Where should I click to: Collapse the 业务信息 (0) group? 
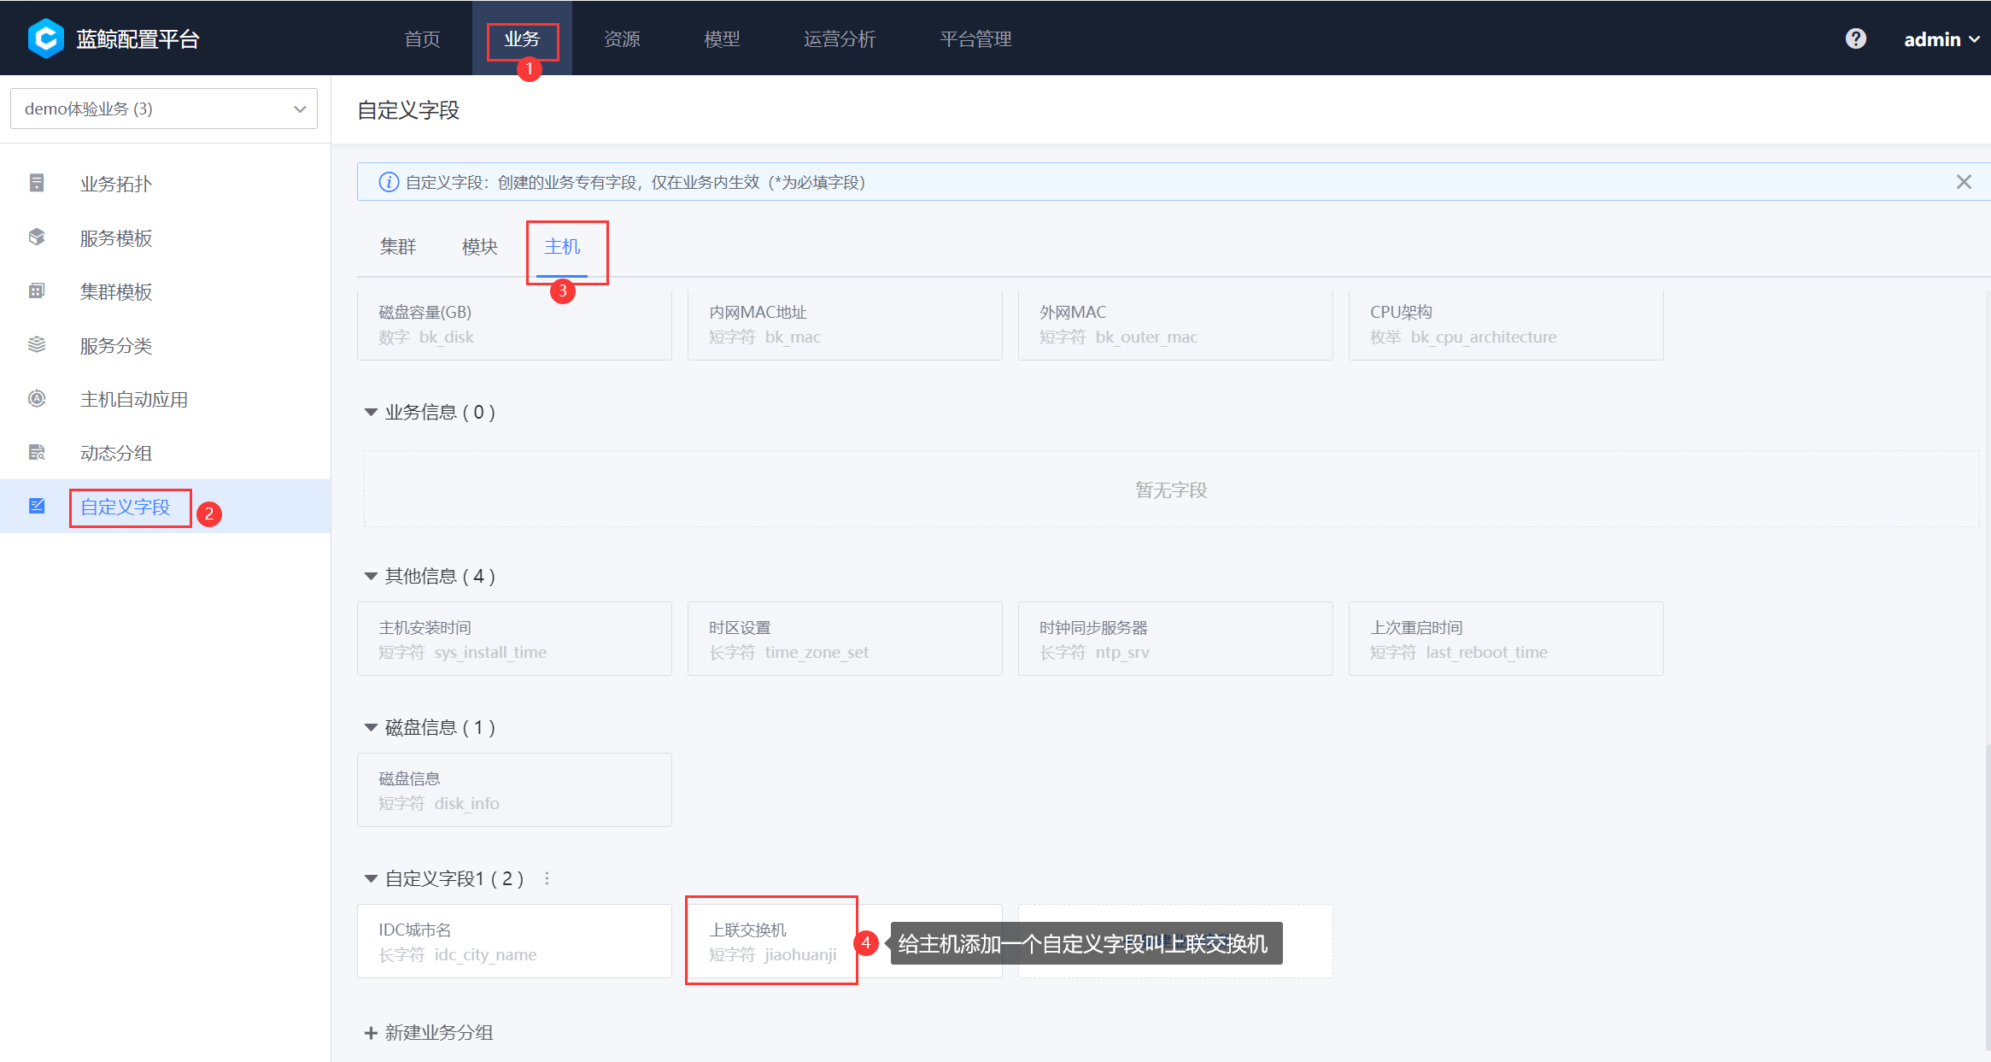(x=371, y=412)
